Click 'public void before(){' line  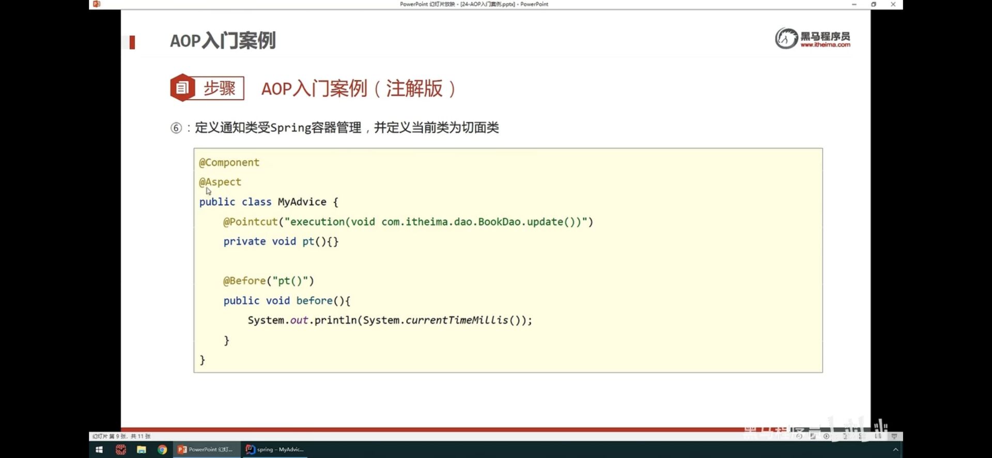coord(287,300)
